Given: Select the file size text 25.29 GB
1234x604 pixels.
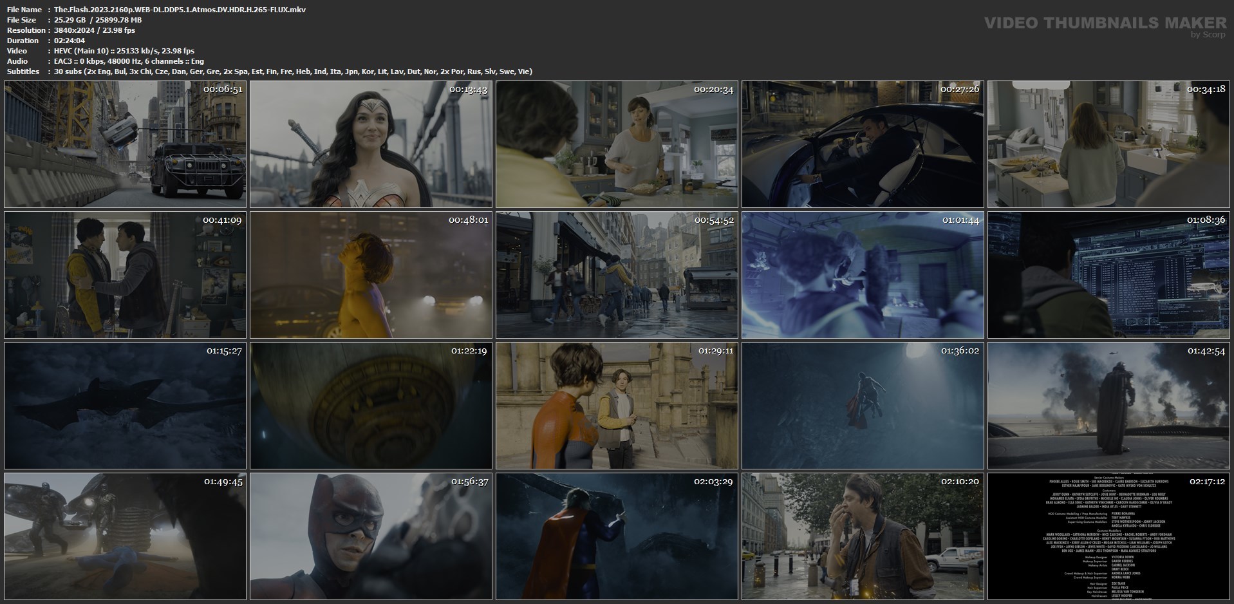Looking at the screenshot, I should coord(71,20).
